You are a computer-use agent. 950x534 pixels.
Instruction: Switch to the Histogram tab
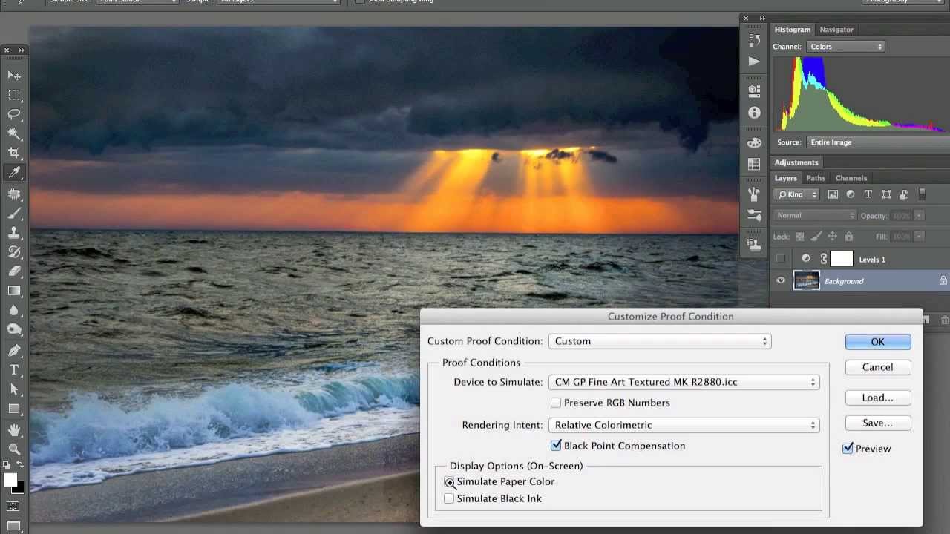[x=793, y=30]
